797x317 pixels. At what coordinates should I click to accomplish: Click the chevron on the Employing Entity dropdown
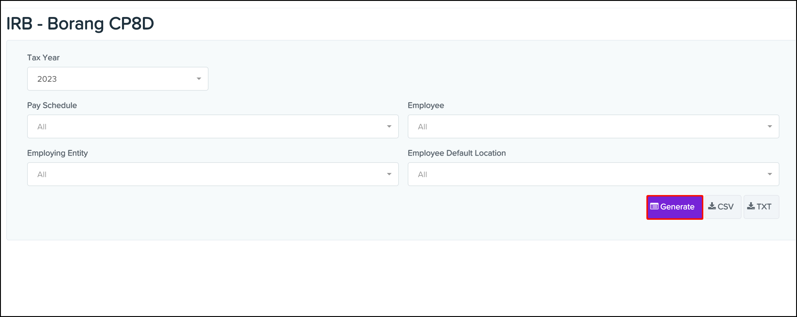click(x=389, y=174)
